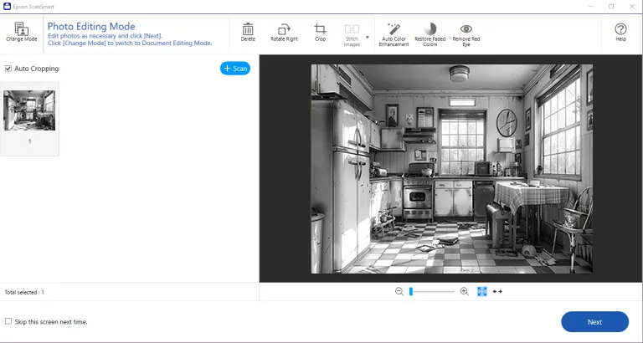Click the zoom slider handle
643x343 pixels.
(411, 291)
